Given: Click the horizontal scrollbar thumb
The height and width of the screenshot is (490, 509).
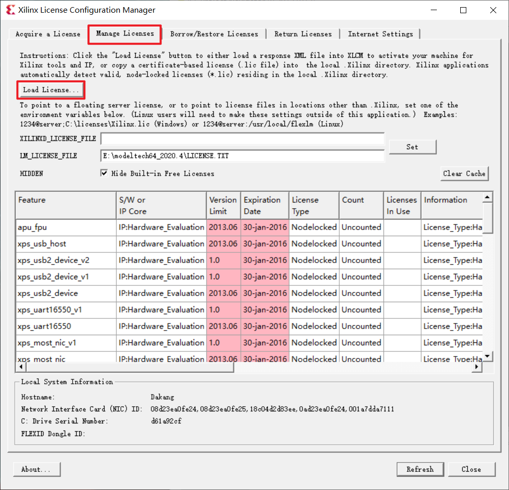Looking at the screenshot, I should click(x=130, y=367).
